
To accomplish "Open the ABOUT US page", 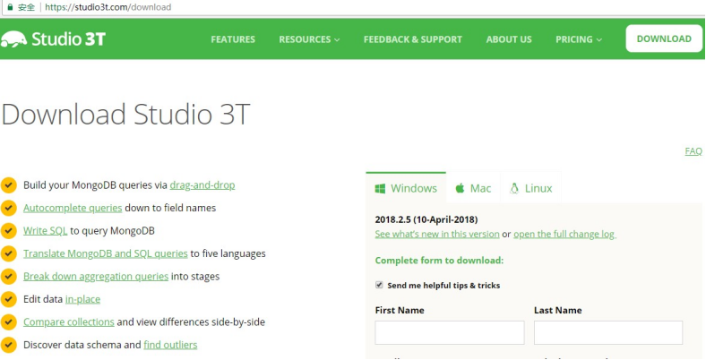I will [x=509, y=39].
